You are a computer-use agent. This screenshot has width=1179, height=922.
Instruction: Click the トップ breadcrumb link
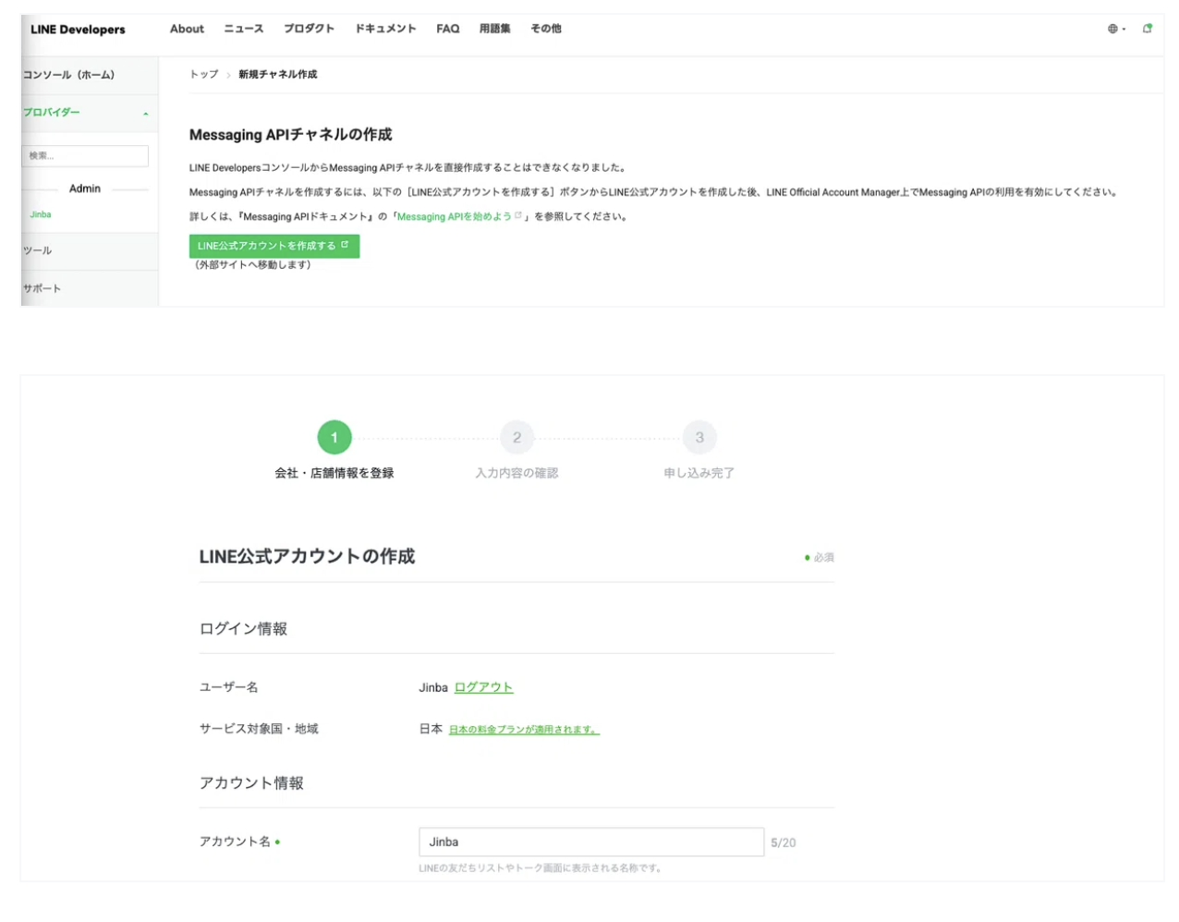coord(204,74)
